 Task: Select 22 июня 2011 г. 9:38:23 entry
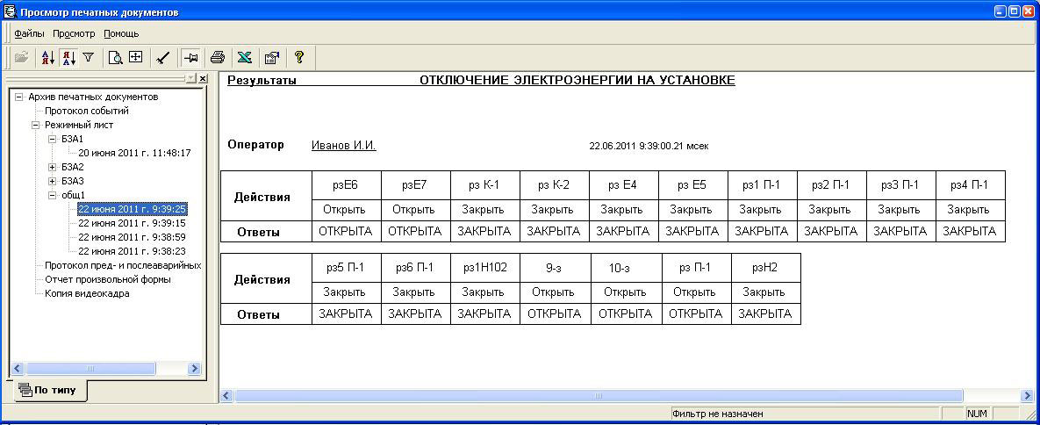point(132,251)
